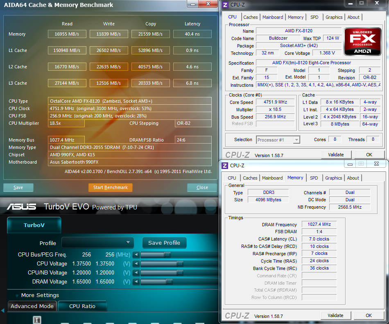Click the CAS# Latency value 7.0 clocks

point(319,239)
